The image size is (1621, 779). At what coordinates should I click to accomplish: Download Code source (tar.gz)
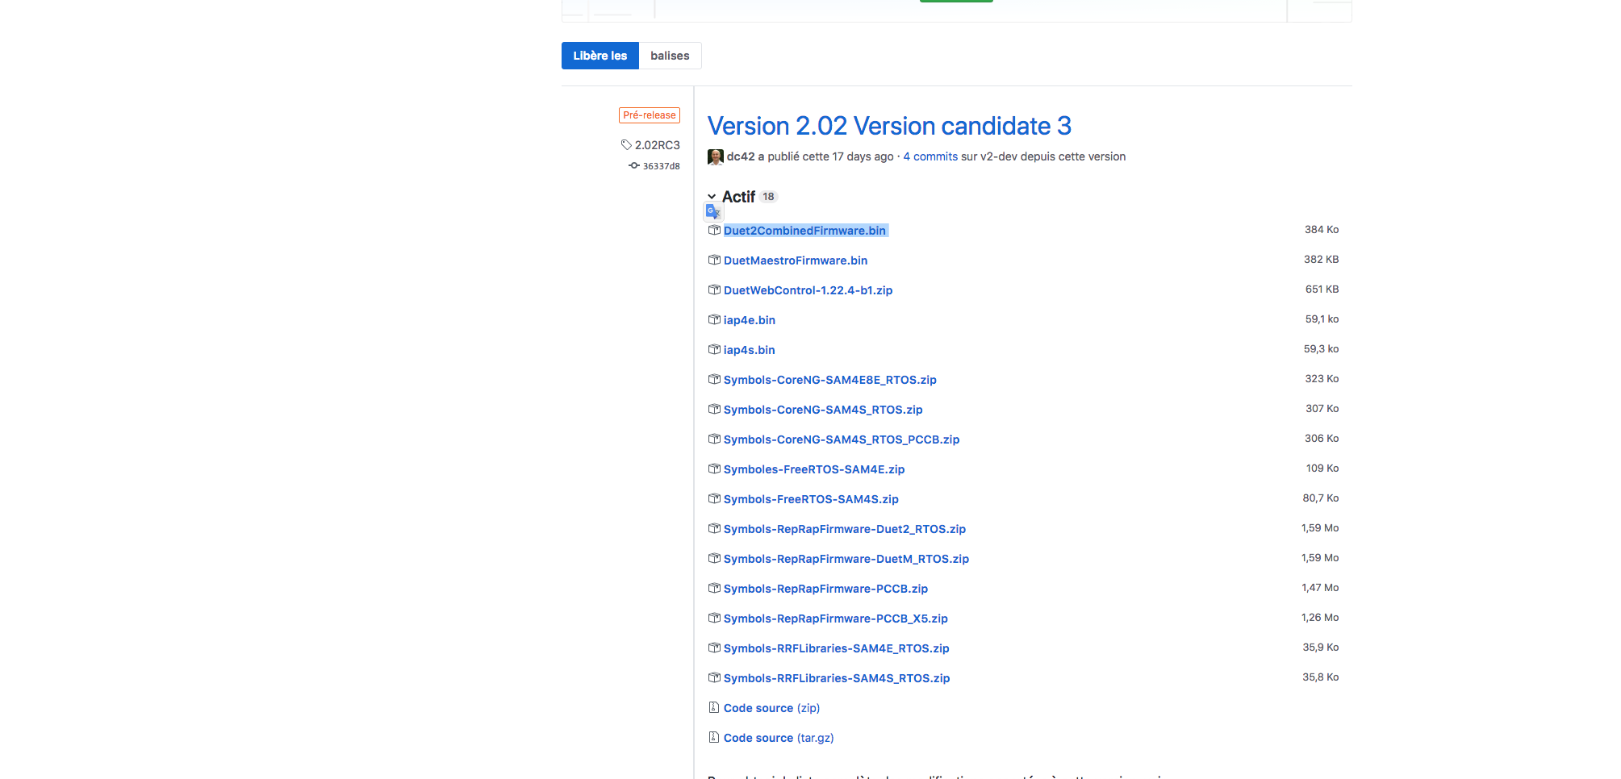click(x=779, y=738)
